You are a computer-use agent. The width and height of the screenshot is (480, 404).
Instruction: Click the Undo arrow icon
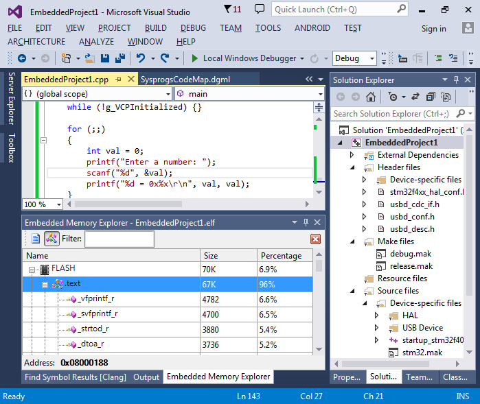141,58
